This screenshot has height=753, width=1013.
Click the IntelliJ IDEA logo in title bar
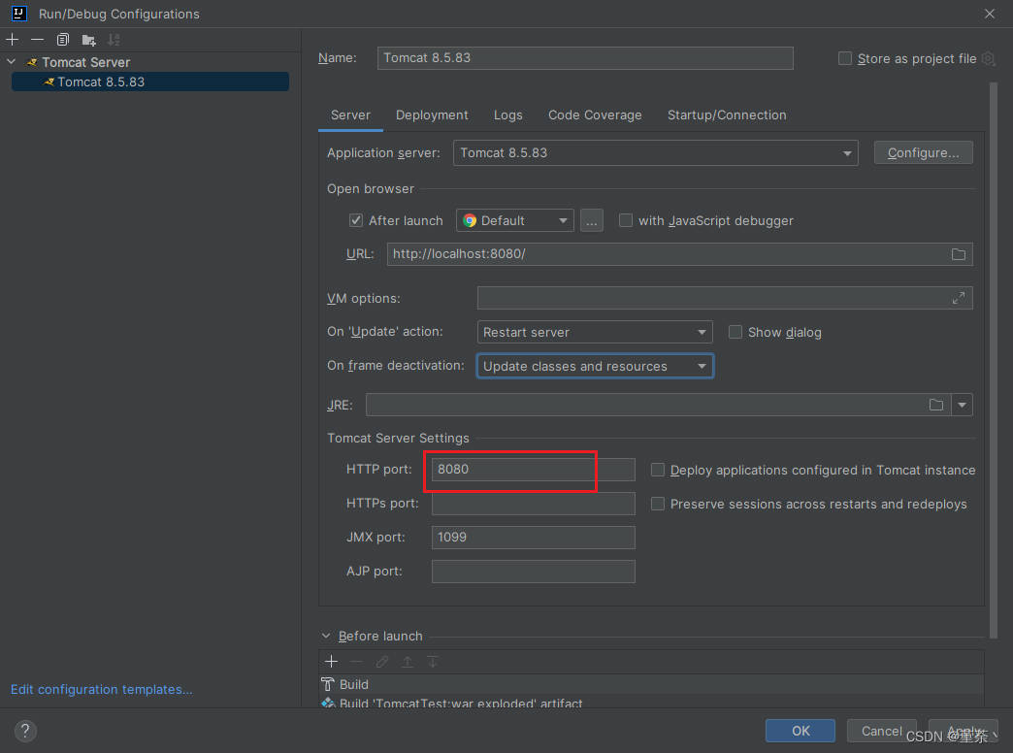[x=19, y=13]
